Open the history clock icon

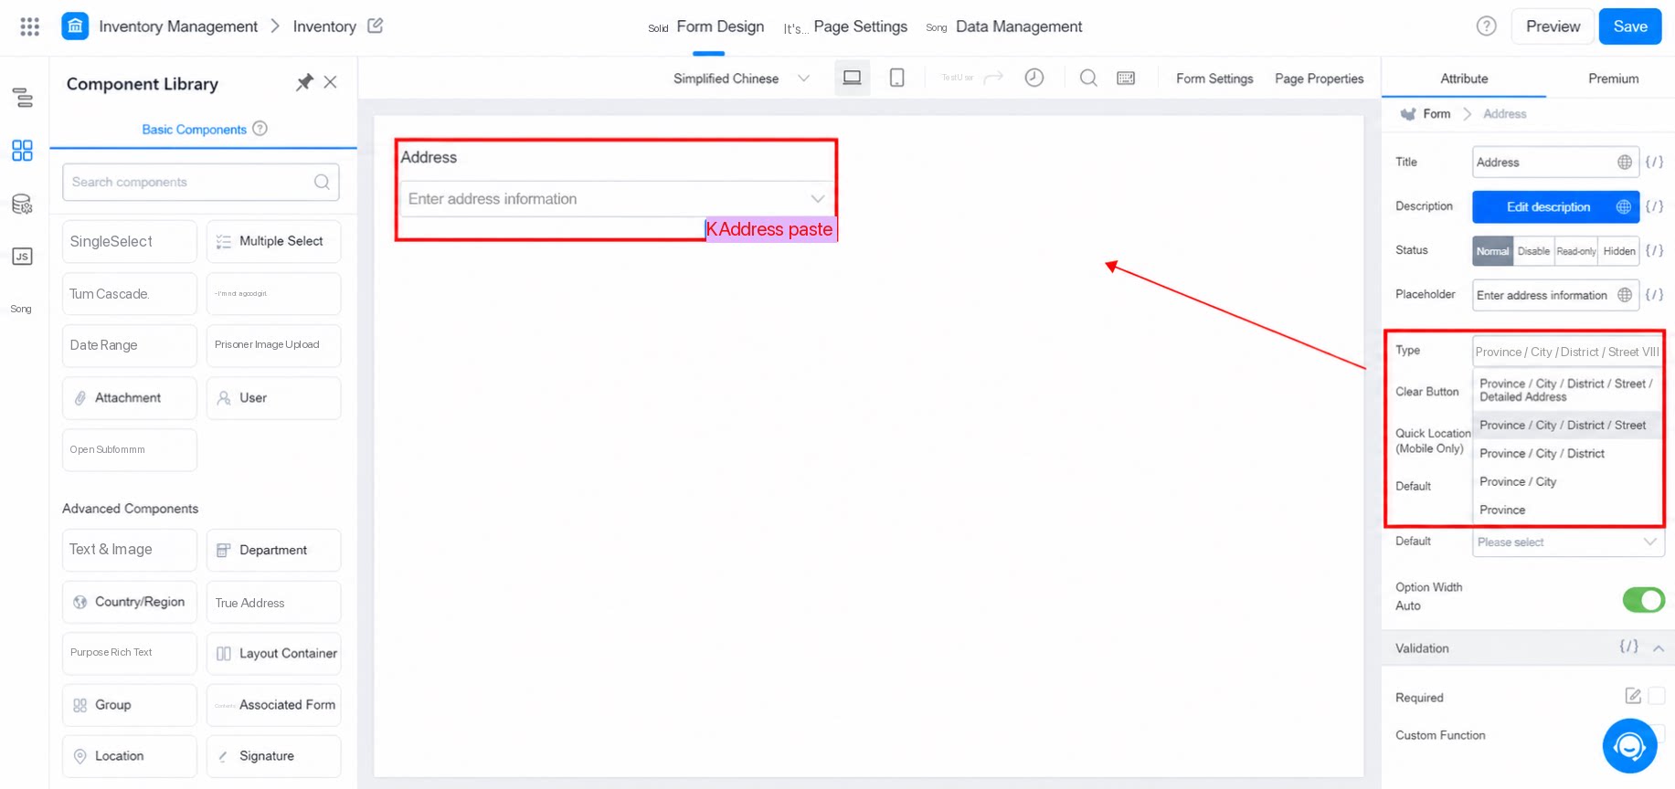click(x=1034, y=78)
